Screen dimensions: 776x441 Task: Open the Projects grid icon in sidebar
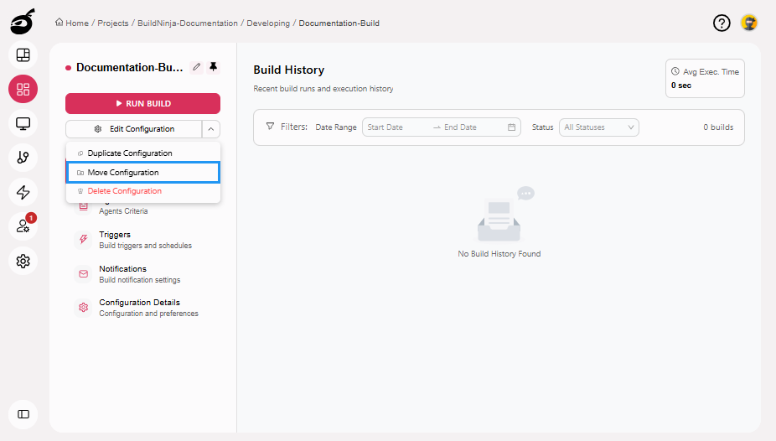pyautogui.click(x=23, y=89)
